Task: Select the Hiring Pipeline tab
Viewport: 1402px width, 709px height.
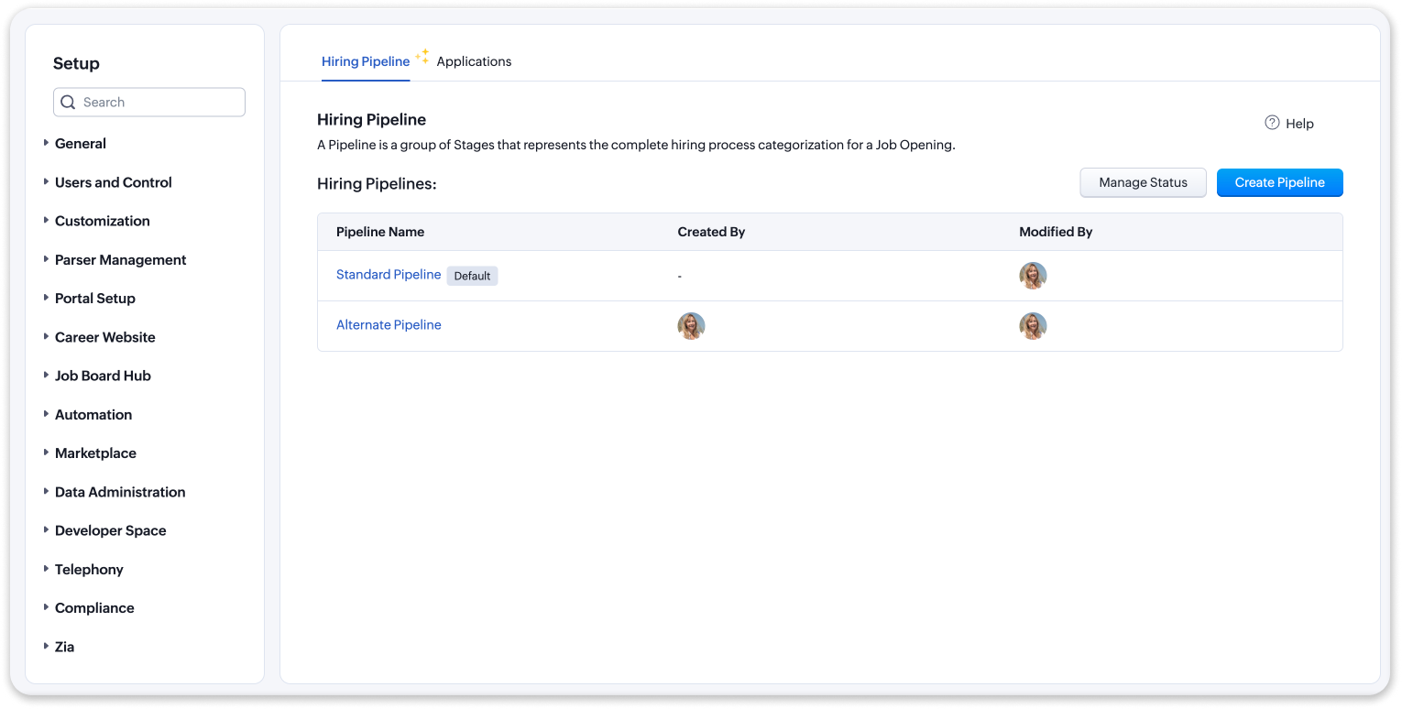Action: 366,61
